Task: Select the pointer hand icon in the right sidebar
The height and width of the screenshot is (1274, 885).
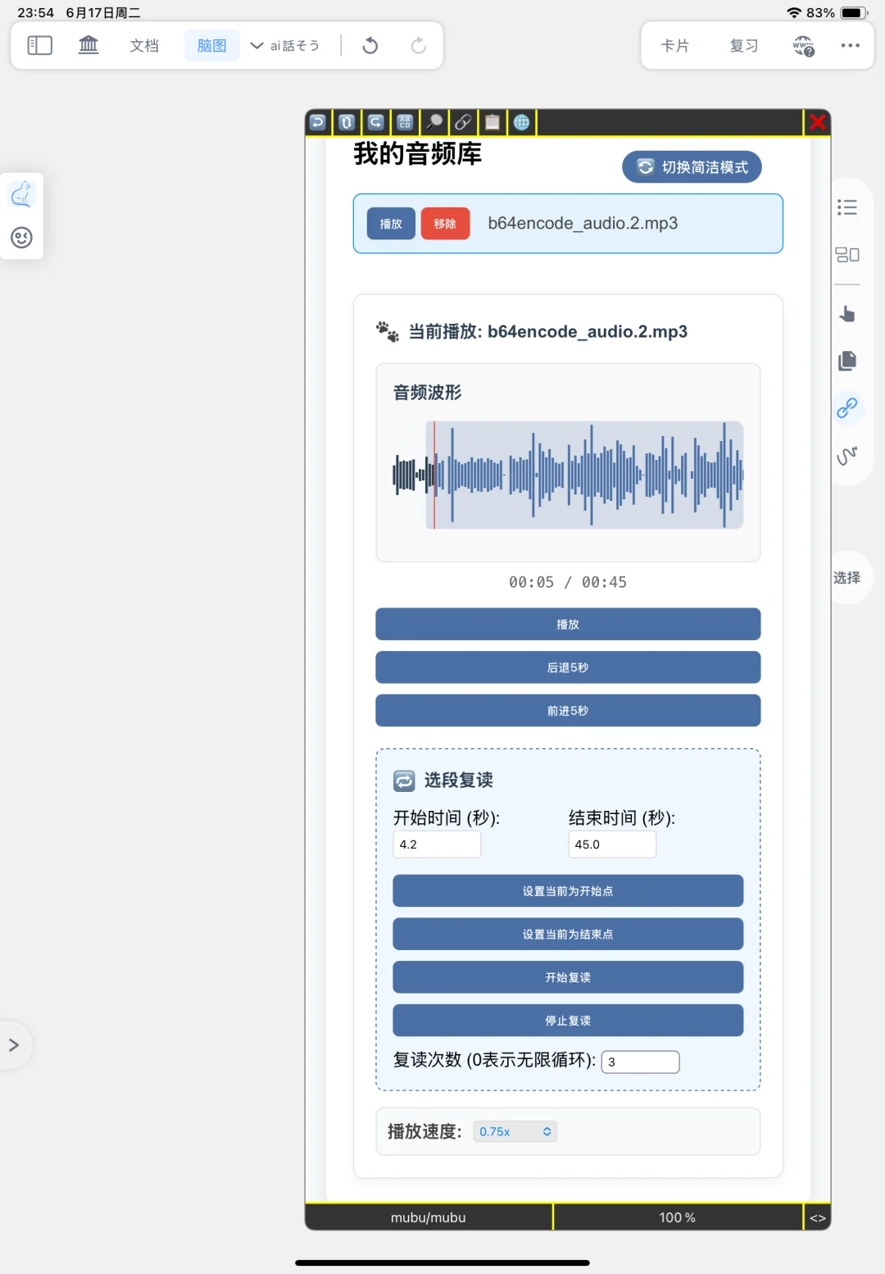Action: [x=846, y=313]
